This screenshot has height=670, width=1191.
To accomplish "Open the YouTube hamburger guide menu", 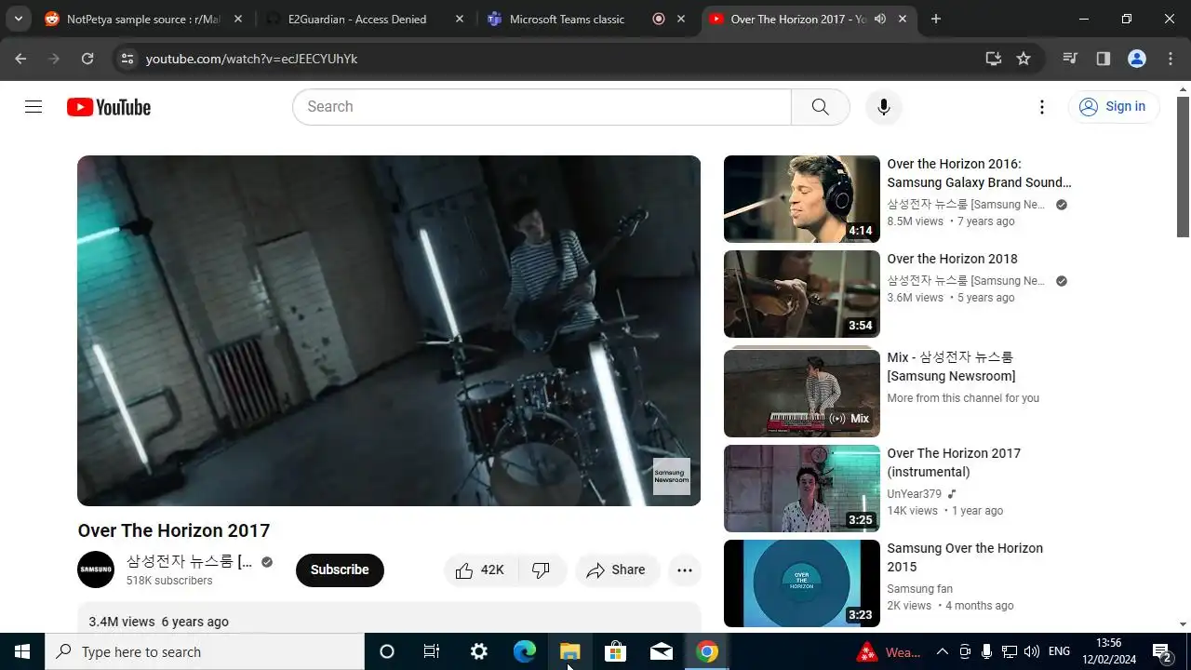I will [x=33, y=107].
